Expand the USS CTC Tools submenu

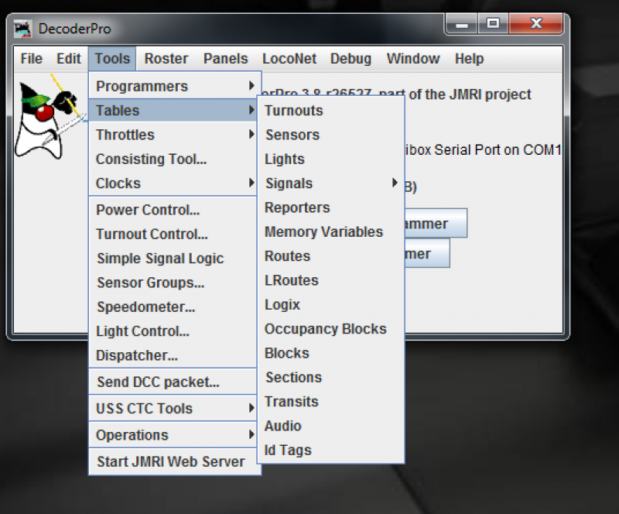173,408
